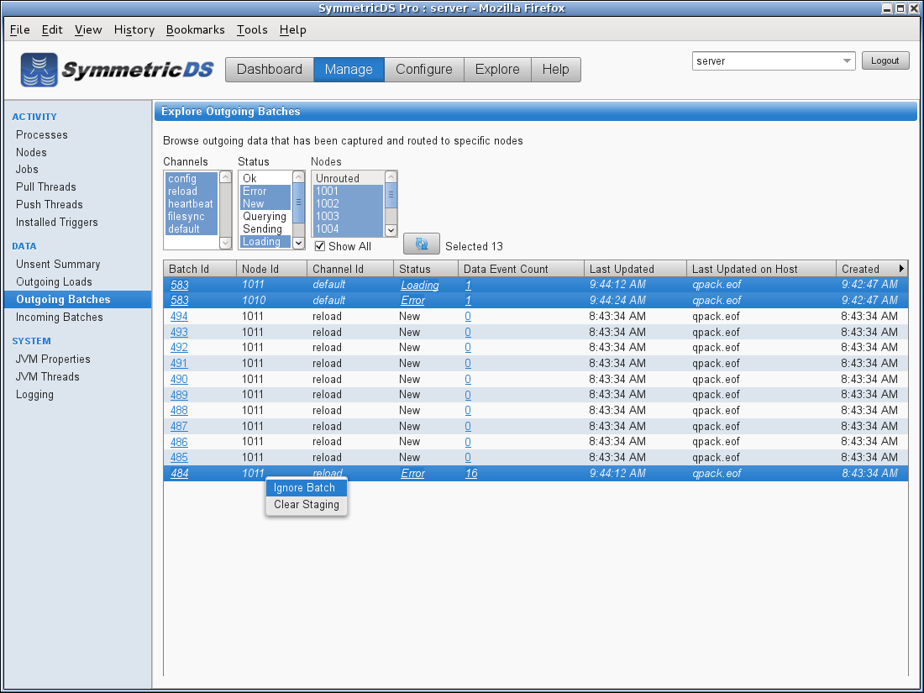Open the Bookmarks menu
This screenshot has width=924, height=693.
196,29
